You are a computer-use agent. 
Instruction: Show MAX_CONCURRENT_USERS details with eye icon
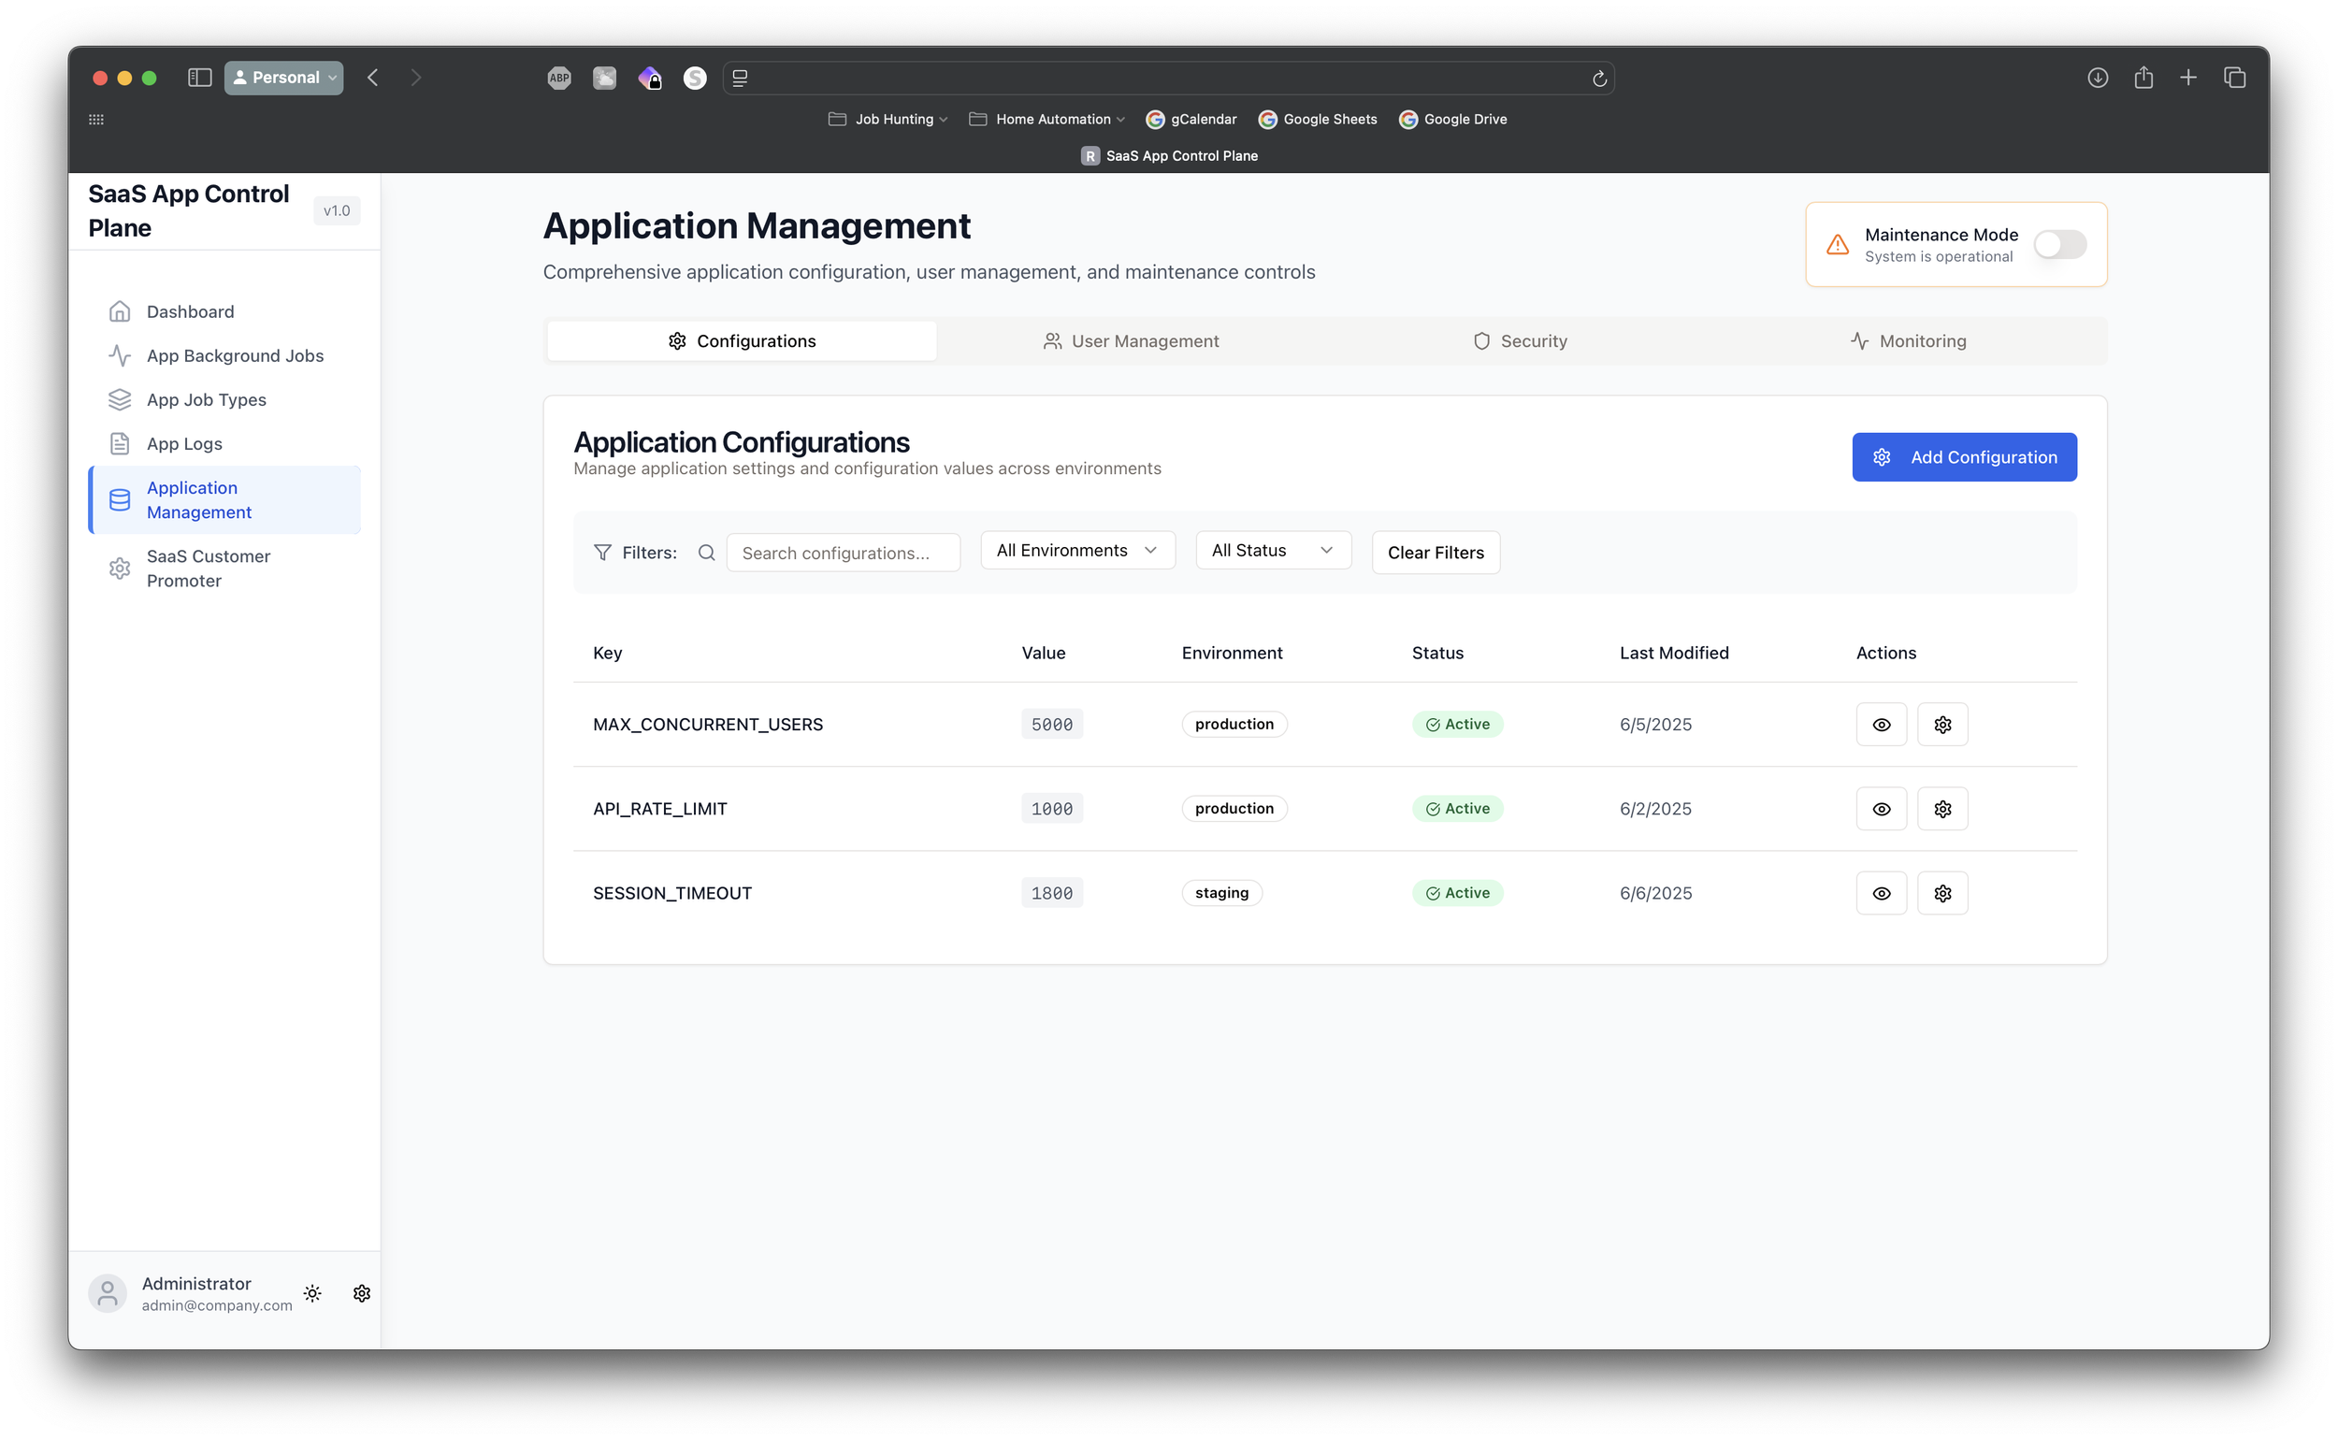pos(1881,724)
